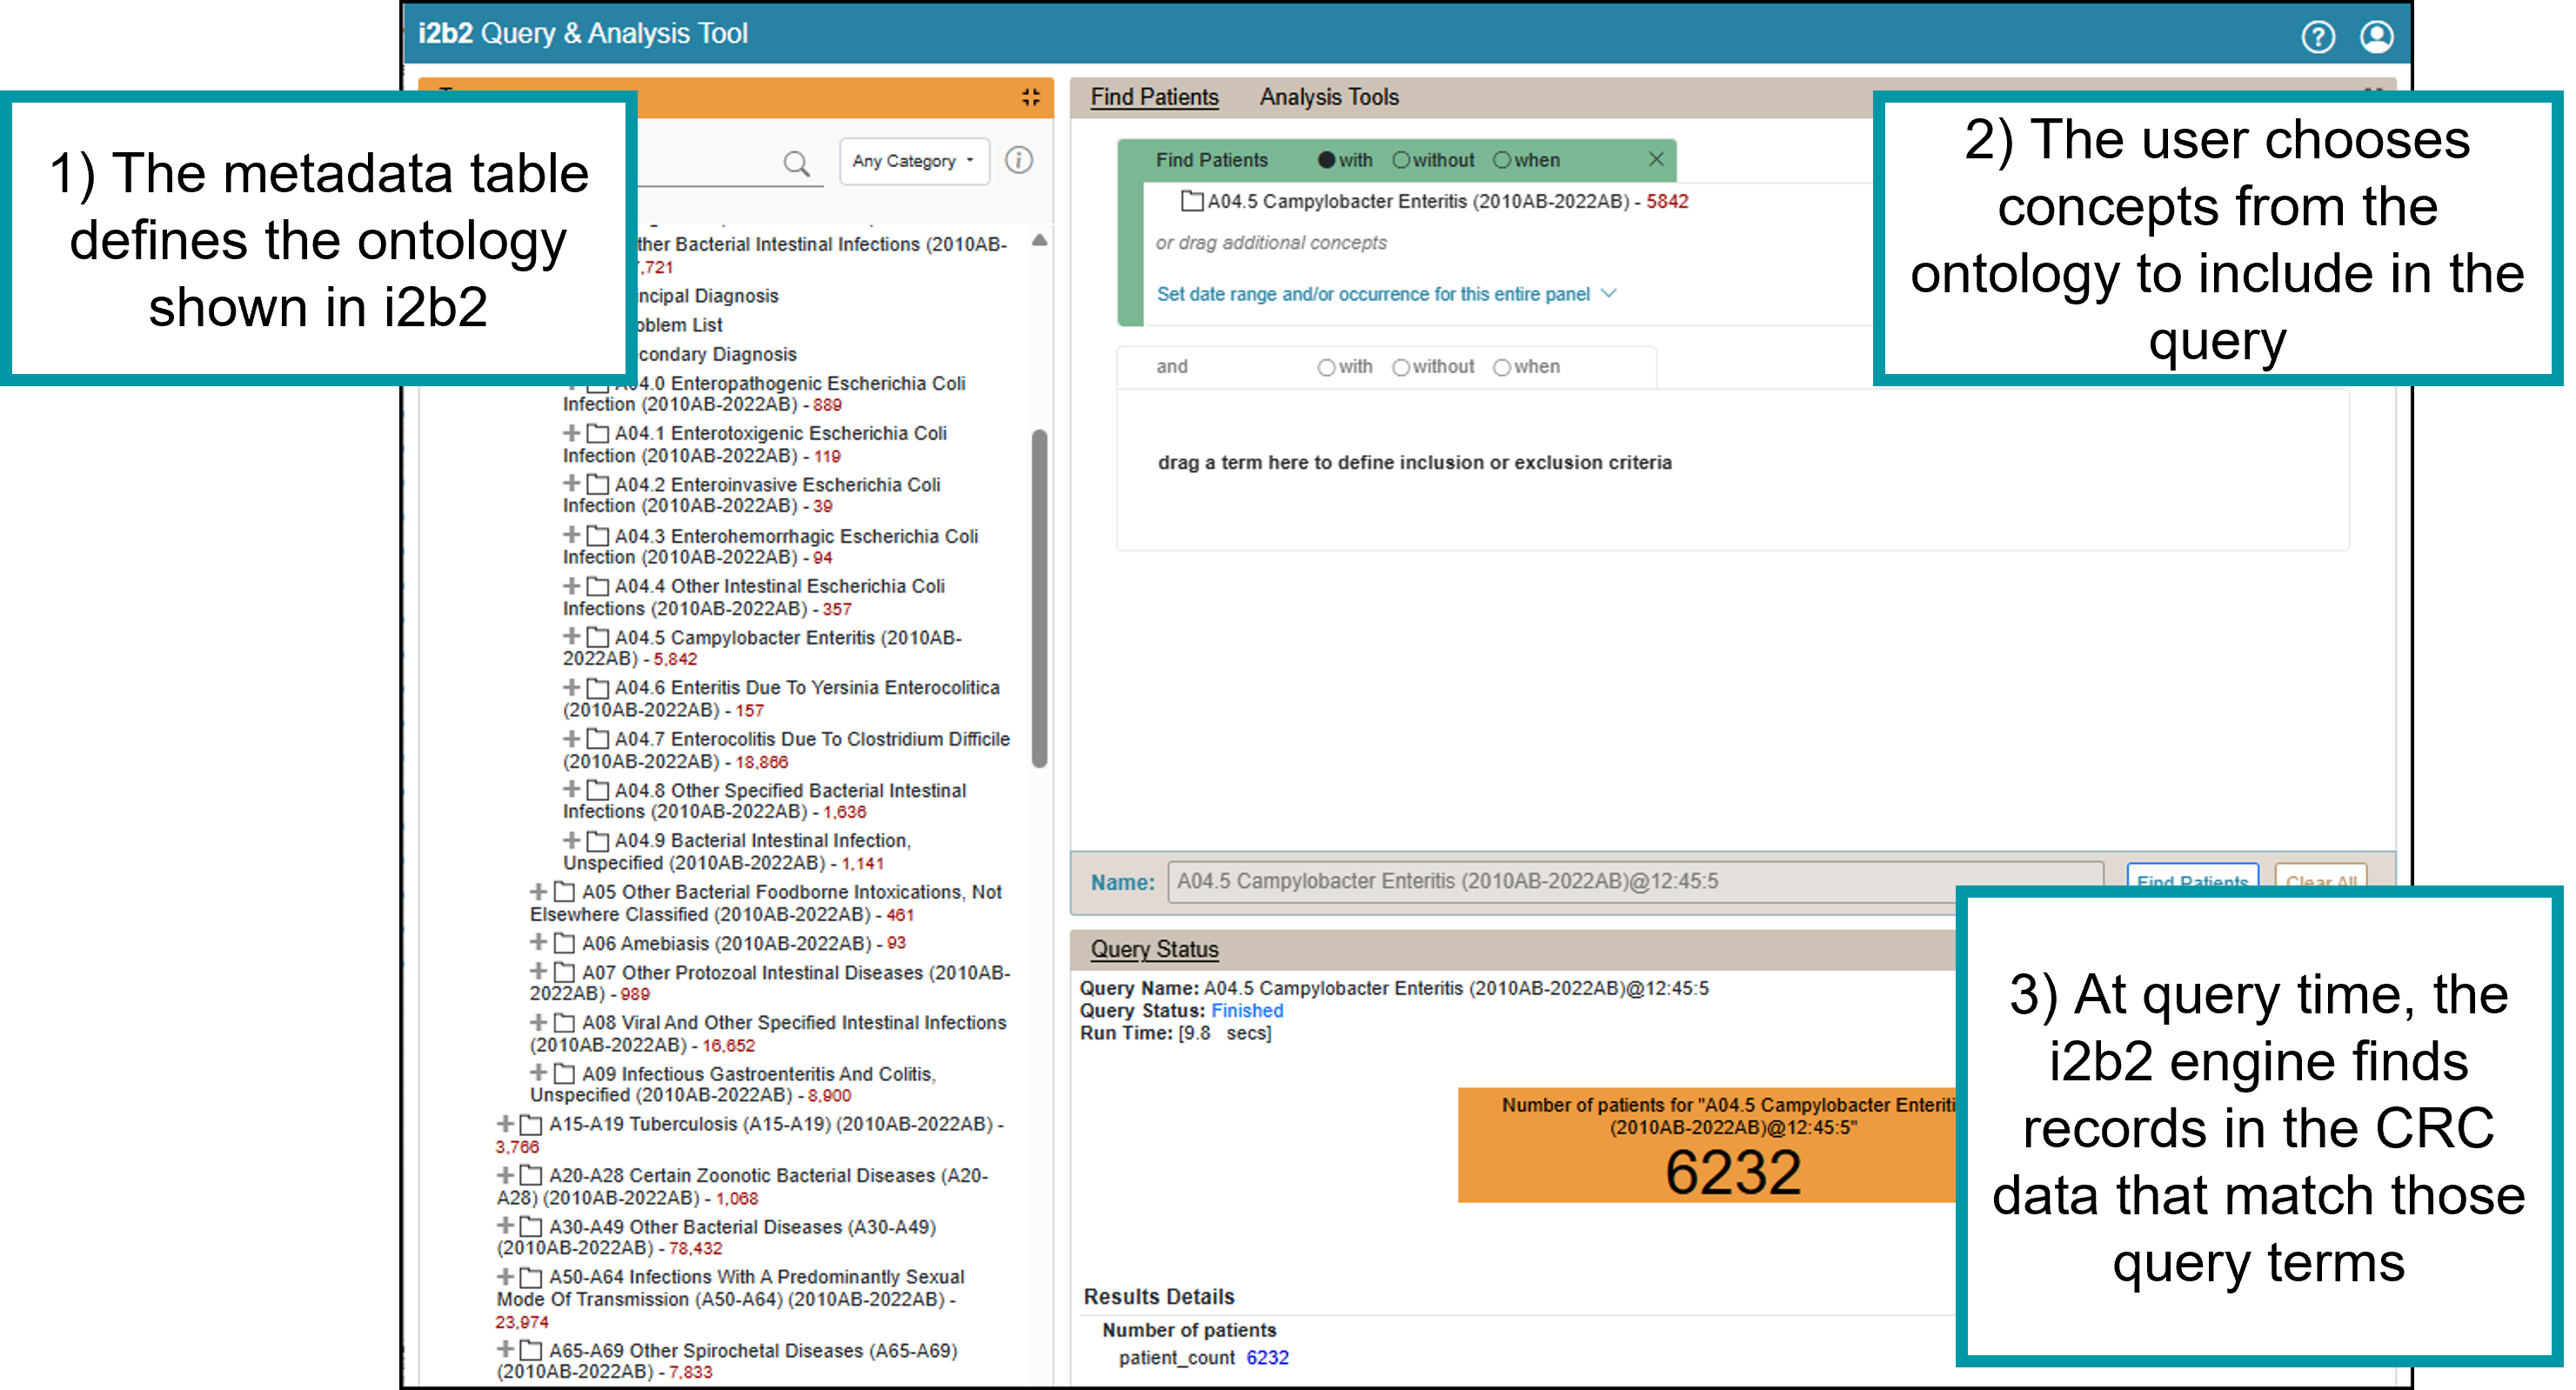Select 'without' radio in first panel
Image resolution: width=2576 pixels, height=1390 pixels.
coord(1401,160)
